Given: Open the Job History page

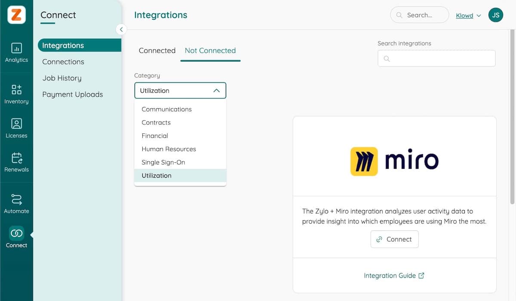Looking at the screenshot, I should tap(61, 78).
